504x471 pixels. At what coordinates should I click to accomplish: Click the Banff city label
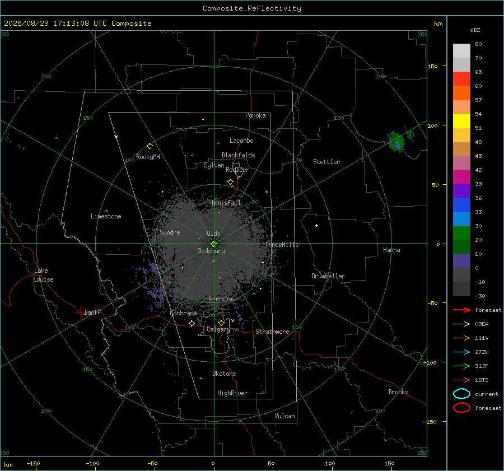[92, 312]
